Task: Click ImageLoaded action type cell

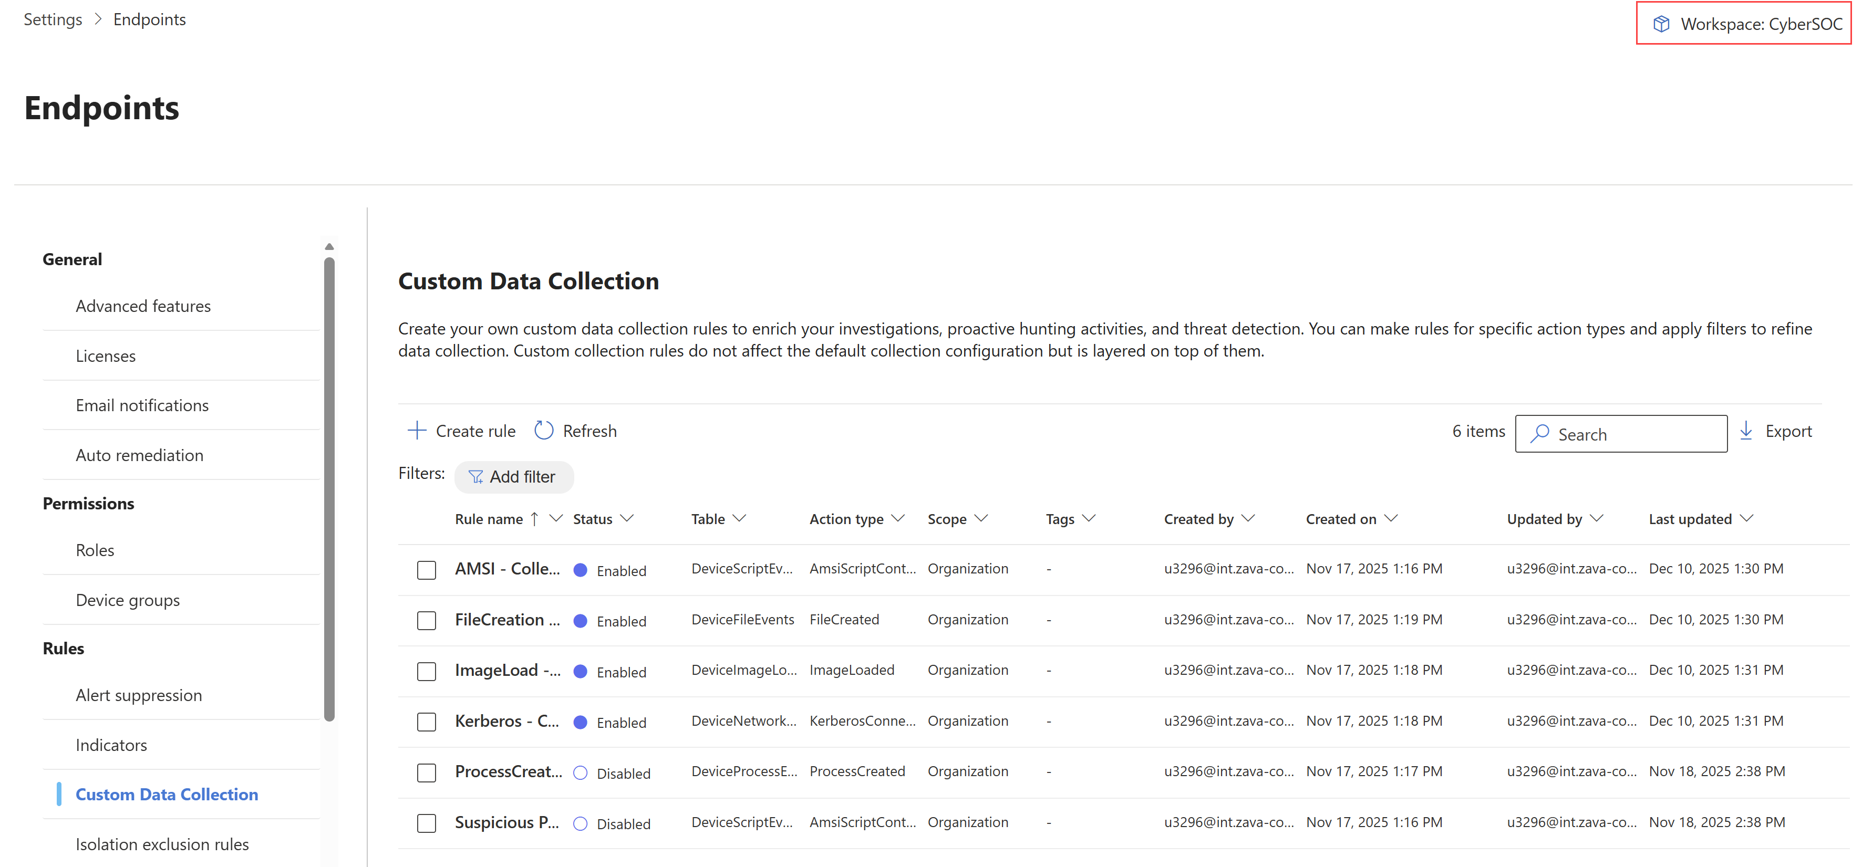Action: 852,670
